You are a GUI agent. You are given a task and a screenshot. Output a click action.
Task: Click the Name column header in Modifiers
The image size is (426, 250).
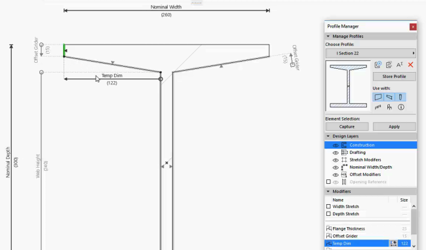pyautogui.click(x=338, y=200)
